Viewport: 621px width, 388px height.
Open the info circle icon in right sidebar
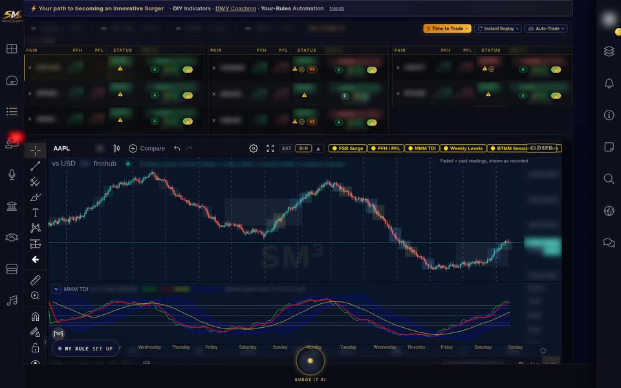click(609, 115)
